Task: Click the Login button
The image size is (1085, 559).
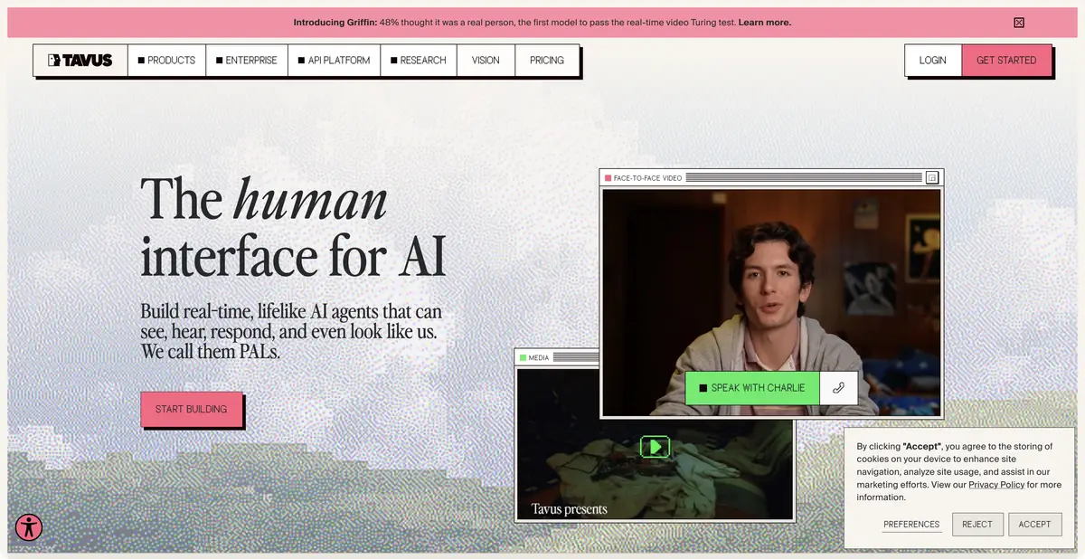Action: 933,61
